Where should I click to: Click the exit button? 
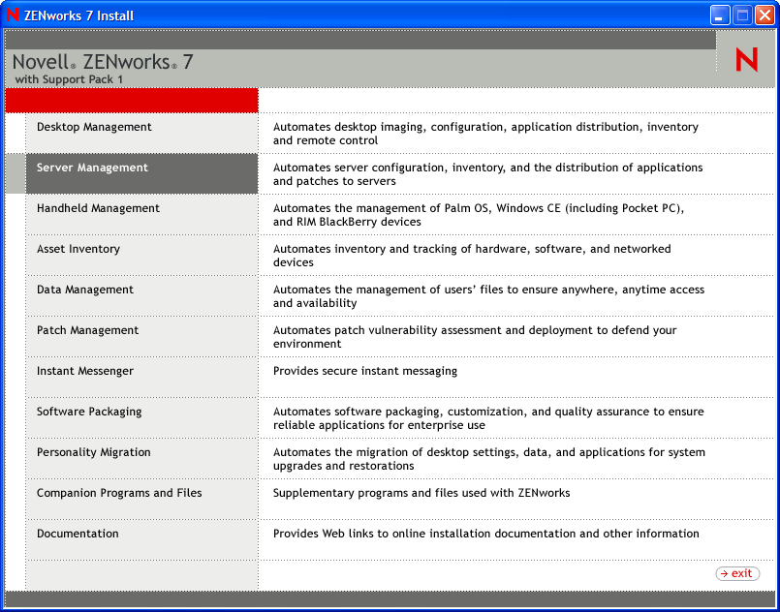click(x=737, y=573)
